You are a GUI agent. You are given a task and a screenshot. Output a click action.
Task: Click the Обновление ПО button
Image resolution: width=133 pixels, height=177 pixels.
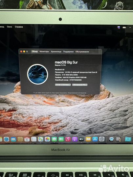[80, 85]
